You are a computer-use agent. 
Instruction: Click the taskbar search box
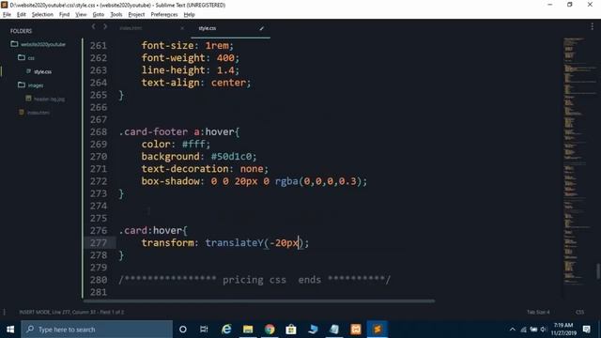(x=97, y=330)
